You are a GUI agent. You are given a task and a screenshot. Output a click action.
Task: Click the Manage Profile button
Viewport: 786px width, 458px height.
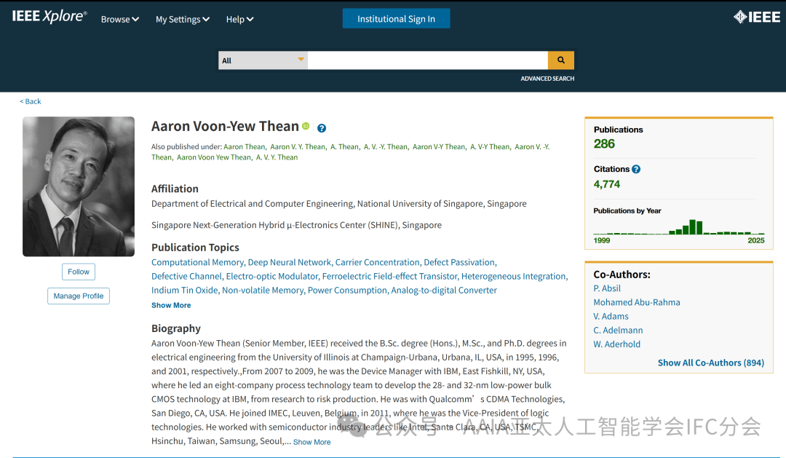79,296
